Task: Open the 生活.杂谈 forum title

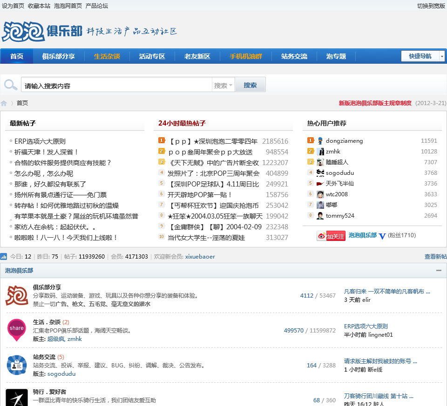Action: coord(47,322)
